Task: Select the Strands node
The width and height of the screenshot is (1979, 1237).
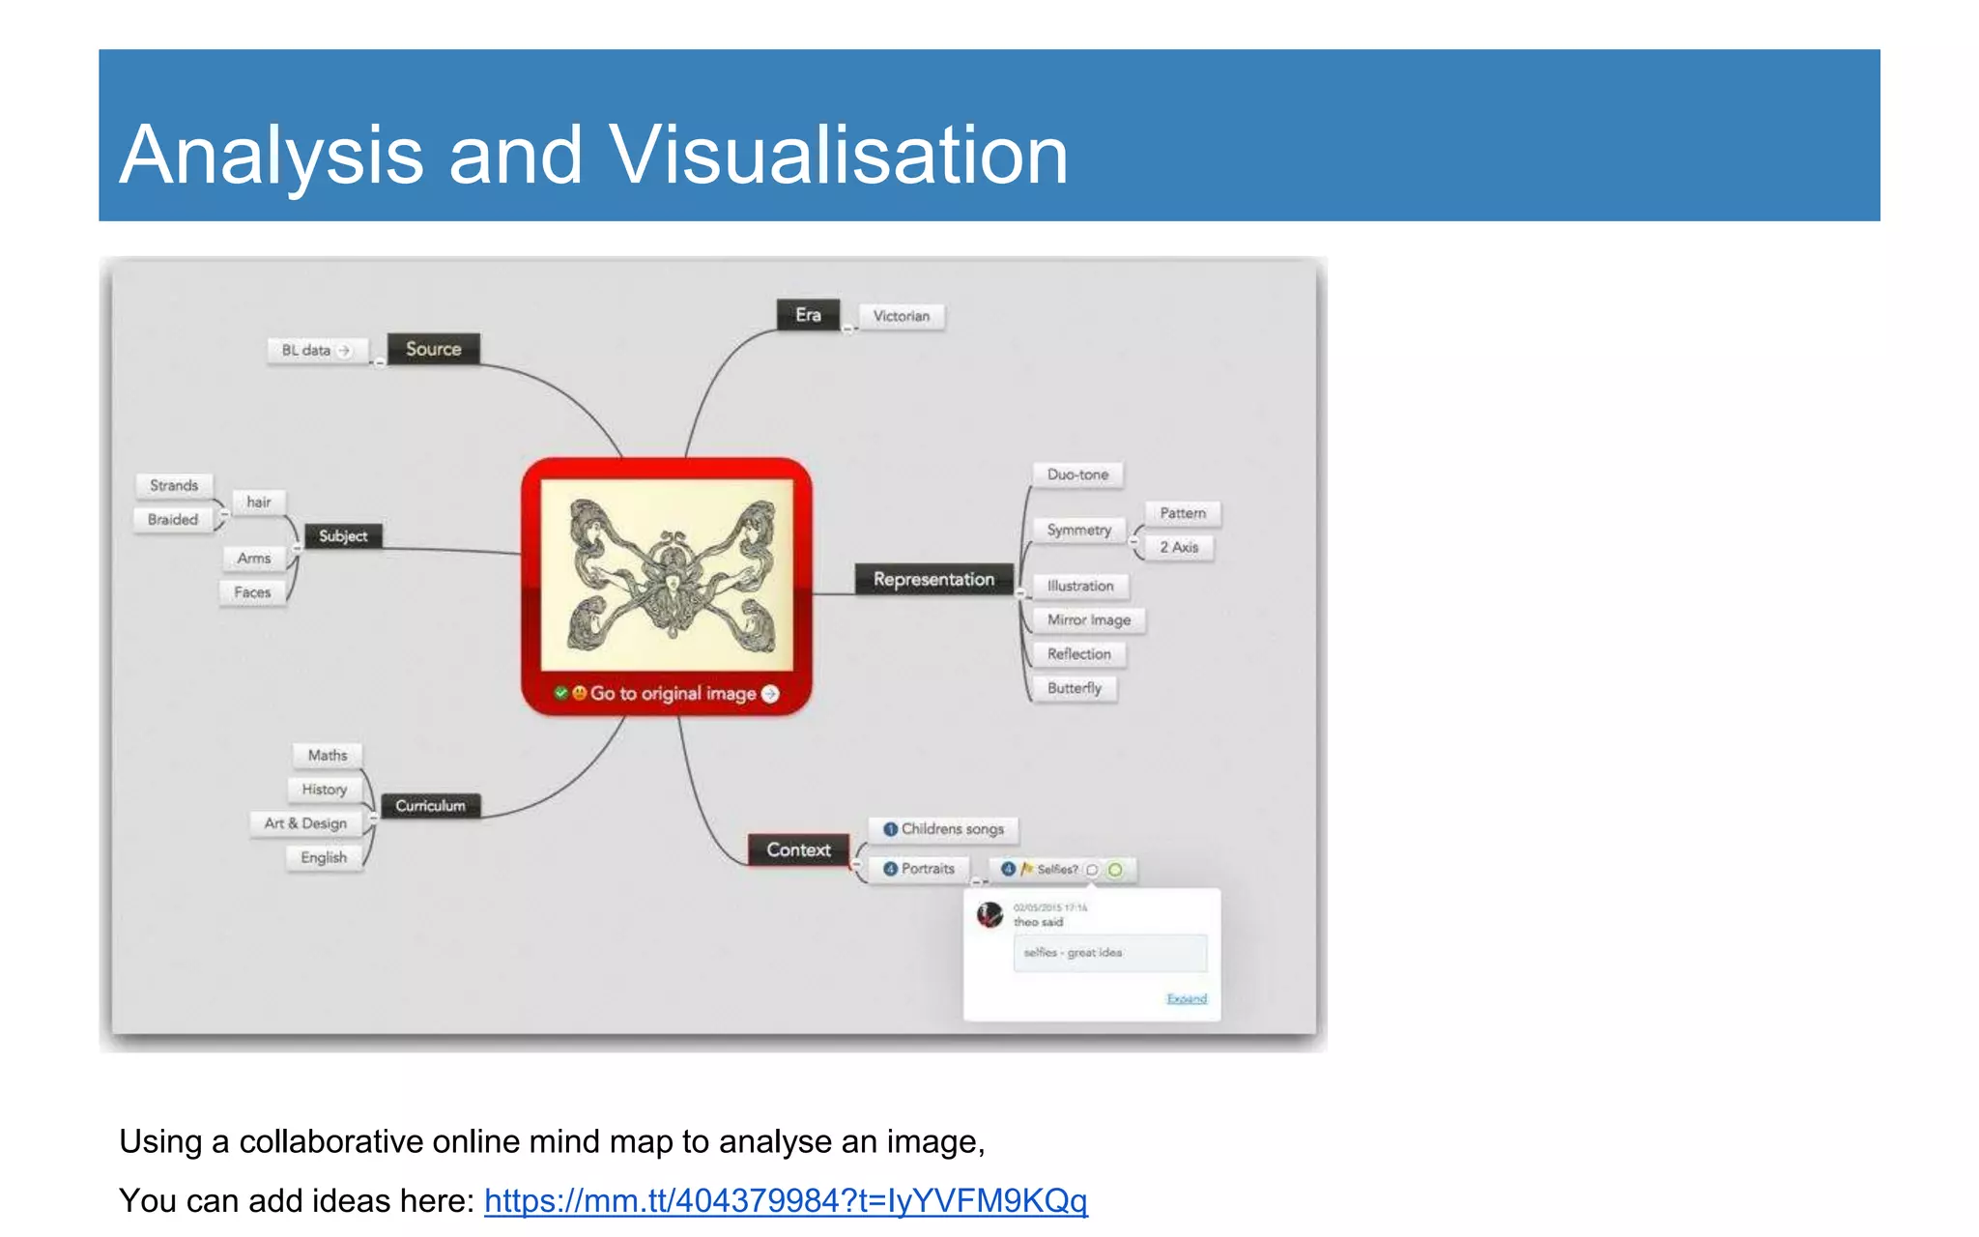Action: coord(174,485)
